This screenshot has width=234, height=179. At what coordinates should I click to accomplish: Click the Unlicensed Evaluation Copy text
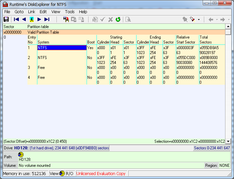(x=101, y=173)
